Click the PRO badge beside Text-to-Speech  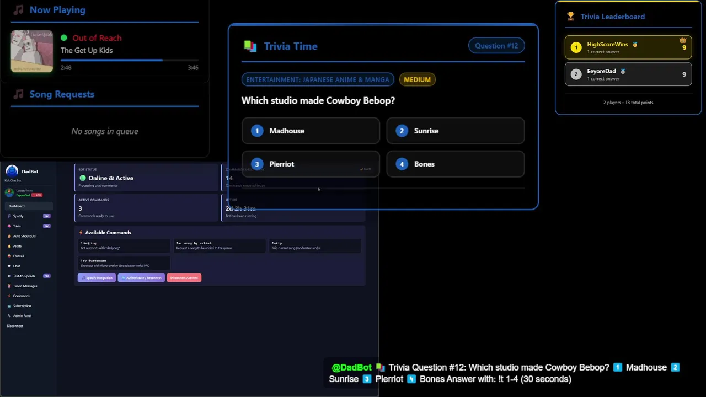point(47,276)
